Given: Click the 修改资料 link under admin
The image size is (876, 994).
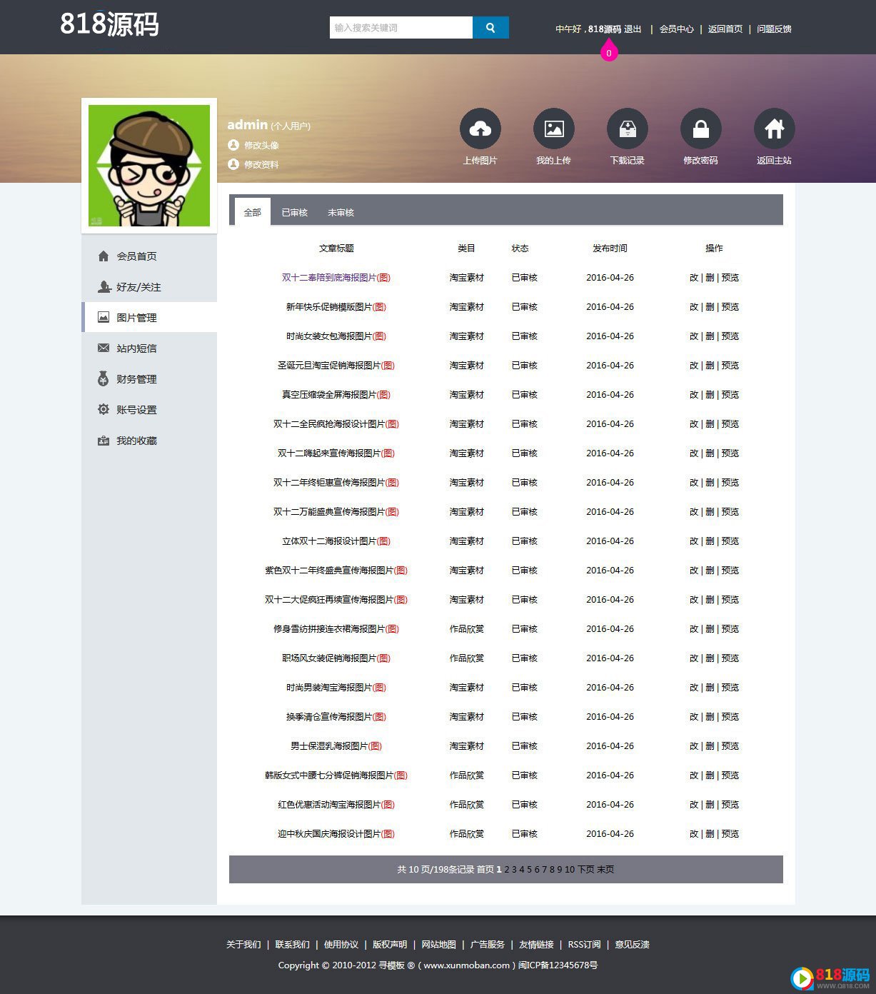Looking at the screenshot, I should [261, 164].
